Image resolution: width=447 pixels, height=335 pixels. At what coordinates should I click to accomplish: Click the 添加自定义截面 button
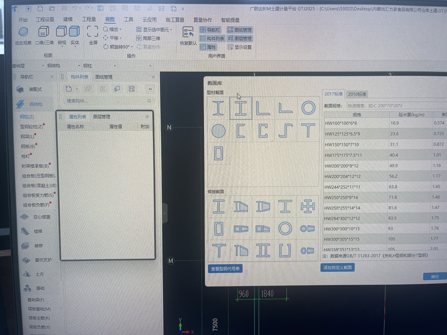[x=337, y=267]
